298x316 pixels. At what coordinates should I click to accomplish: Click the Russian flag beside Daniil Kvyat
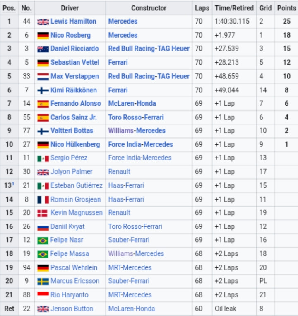(x=43, y=227)
